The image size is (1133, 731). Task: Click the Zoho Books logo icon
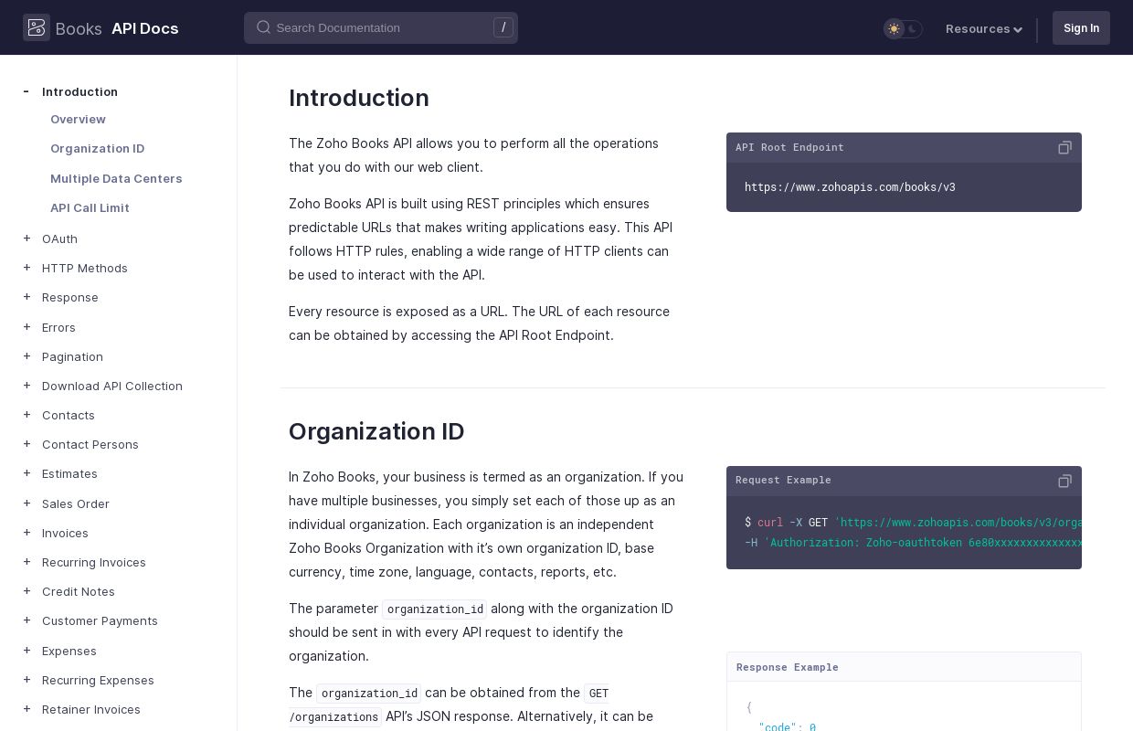tap(37, 27)
